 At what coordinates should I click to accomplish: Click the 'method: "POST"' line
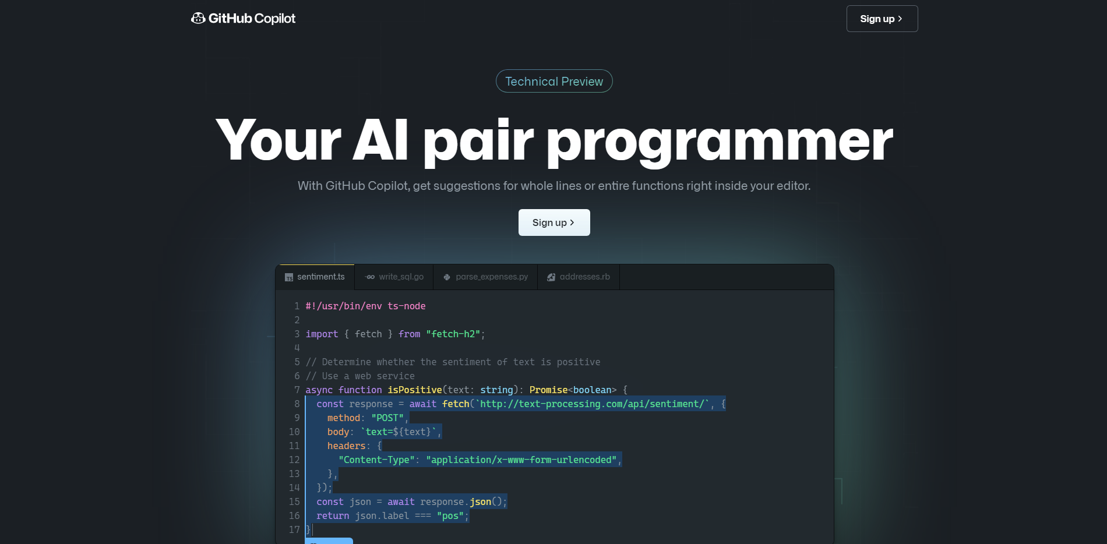click(x=368, y=418)
